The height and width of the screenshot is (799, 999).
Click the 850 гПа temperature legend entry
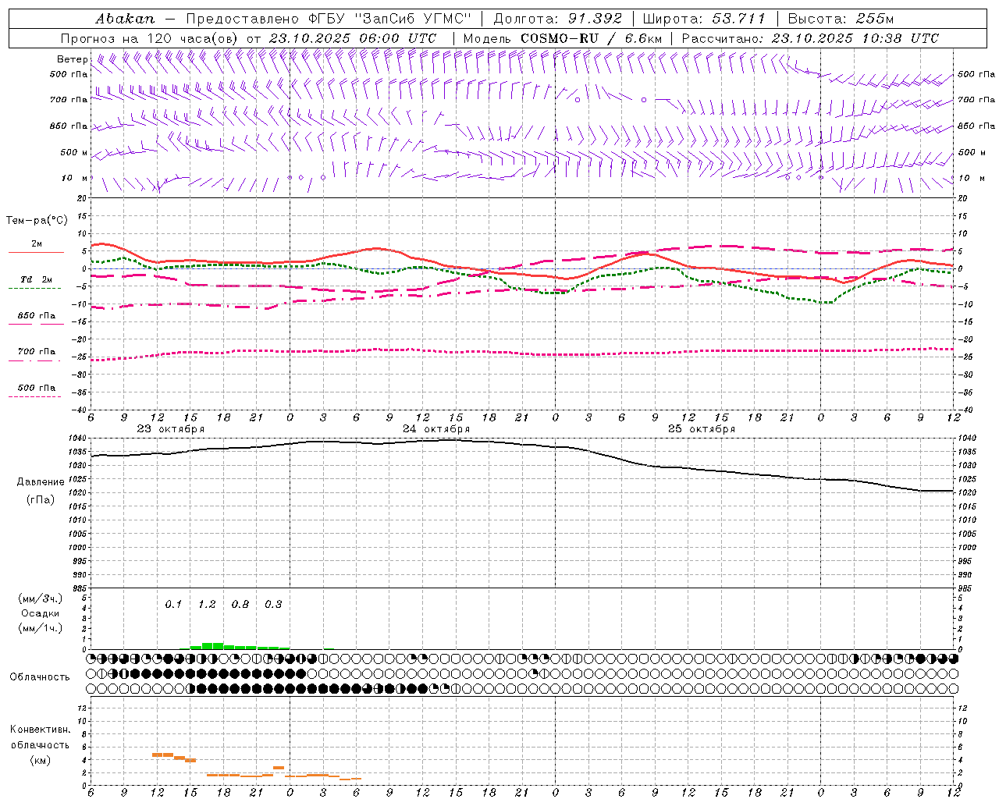[36, 317]
